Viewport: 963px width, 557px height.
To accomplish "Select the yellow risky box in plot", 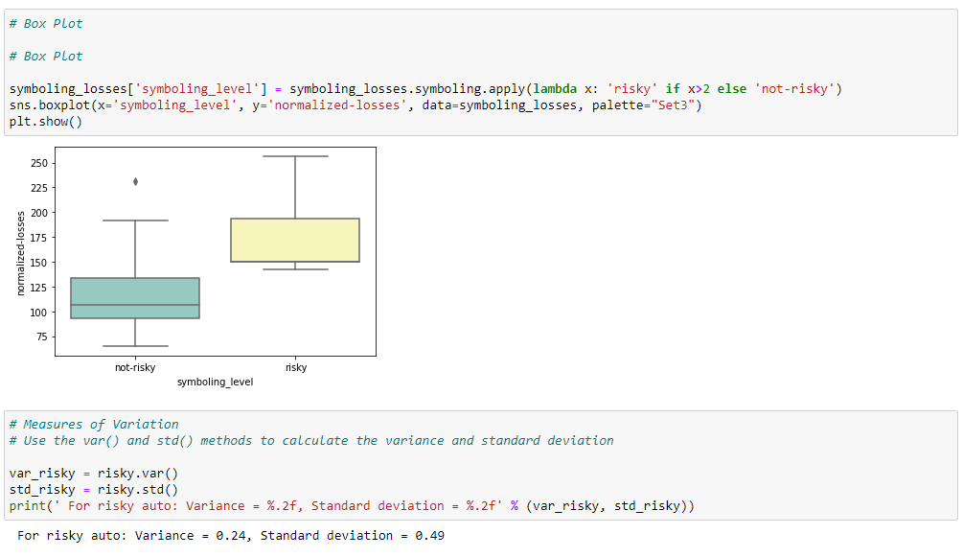I will (x=295, y=240).
